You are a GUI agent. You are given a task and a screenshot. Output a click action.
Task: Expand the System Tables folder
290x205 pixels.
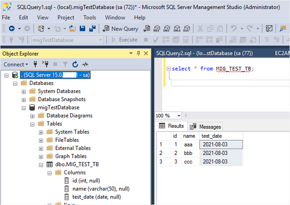(41, 132)
